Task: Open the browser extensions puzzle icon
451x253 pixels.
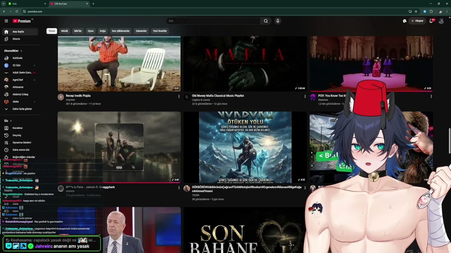Action: pos(431,12)
